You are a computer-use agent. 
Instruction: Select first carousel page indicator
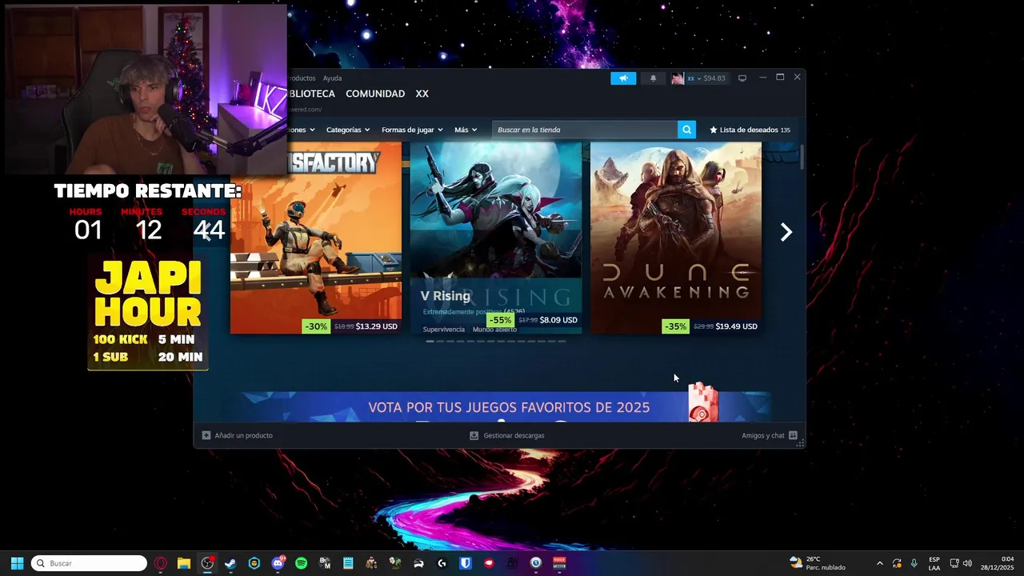(x=430, y=342)
